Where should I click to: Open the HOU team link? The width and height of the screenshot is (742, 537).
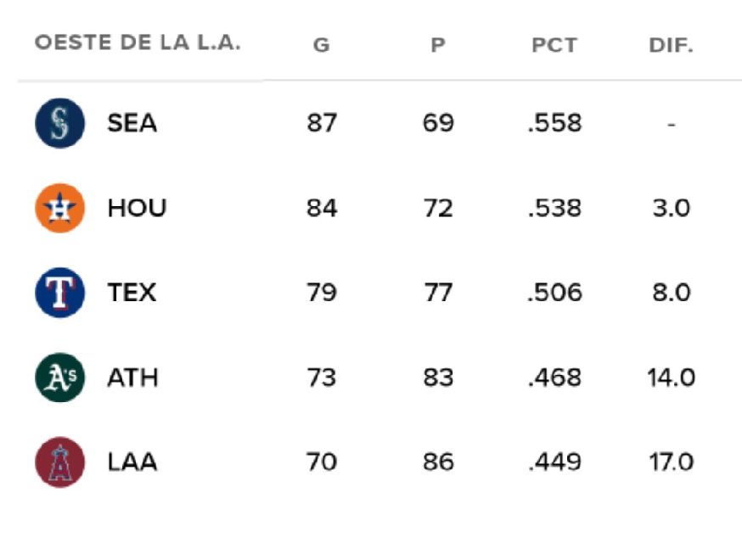click(x=137, y=208)
